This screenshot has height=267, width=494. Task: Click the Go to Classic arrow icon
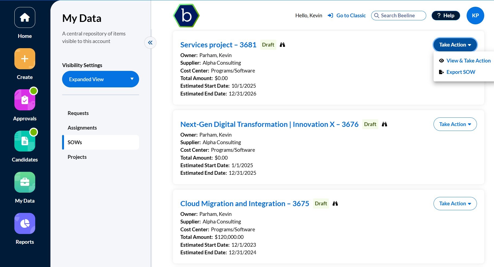(x=330, y=16)
